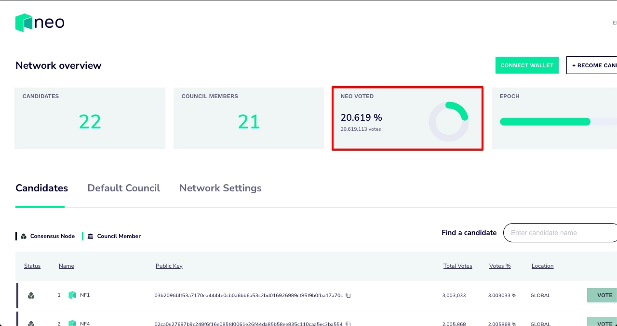Viewport: 617px width, 326px height.
Task: Open the Network Settings tab
Action: coord(220,188)
